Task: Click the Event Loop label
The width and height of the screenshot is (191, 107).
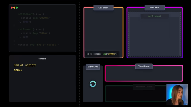Action: [93, 67]
